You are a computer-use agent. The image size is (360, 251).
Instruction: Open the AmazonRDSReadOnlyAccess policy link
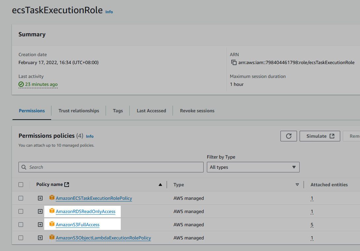(85, 211)
